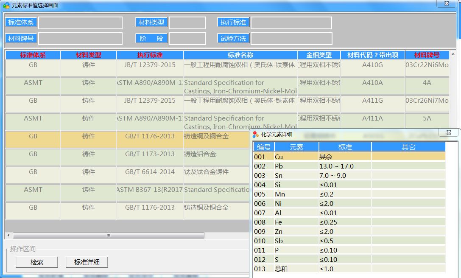Click the 元素标准值选择画面 window title icon
The image size is (461, 278).
point(6,6)
